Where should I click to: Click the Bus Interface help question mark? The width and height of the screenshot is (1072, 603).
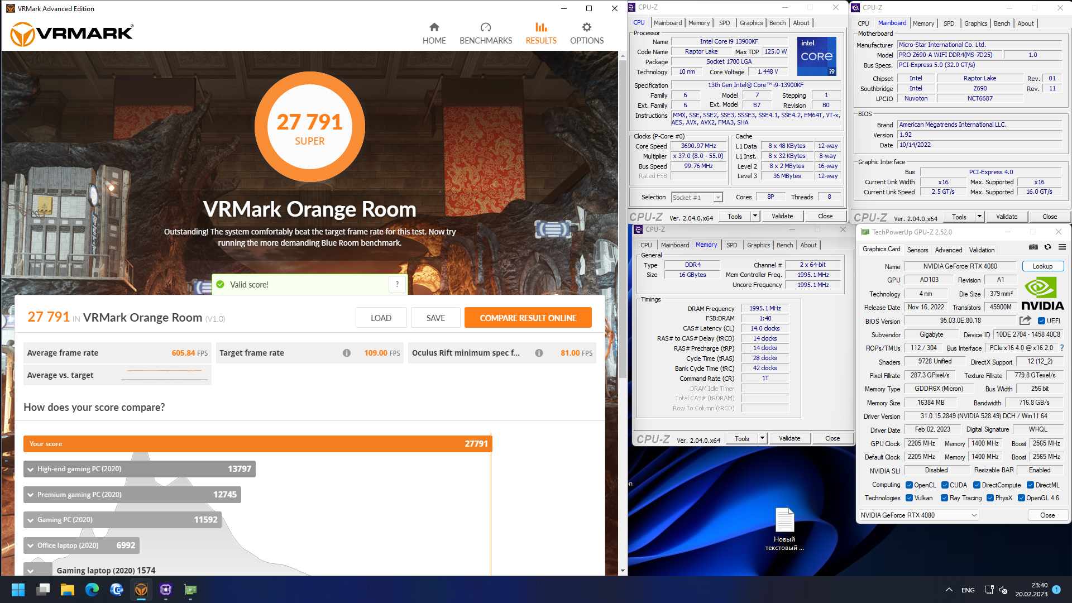(x=1061, y=348)
